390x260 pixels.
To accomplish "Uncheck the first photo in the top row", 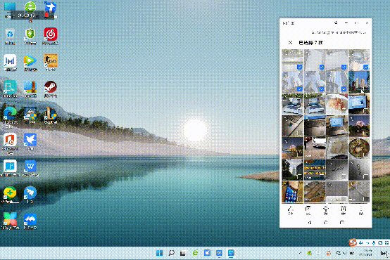I will tap(300, 67).
